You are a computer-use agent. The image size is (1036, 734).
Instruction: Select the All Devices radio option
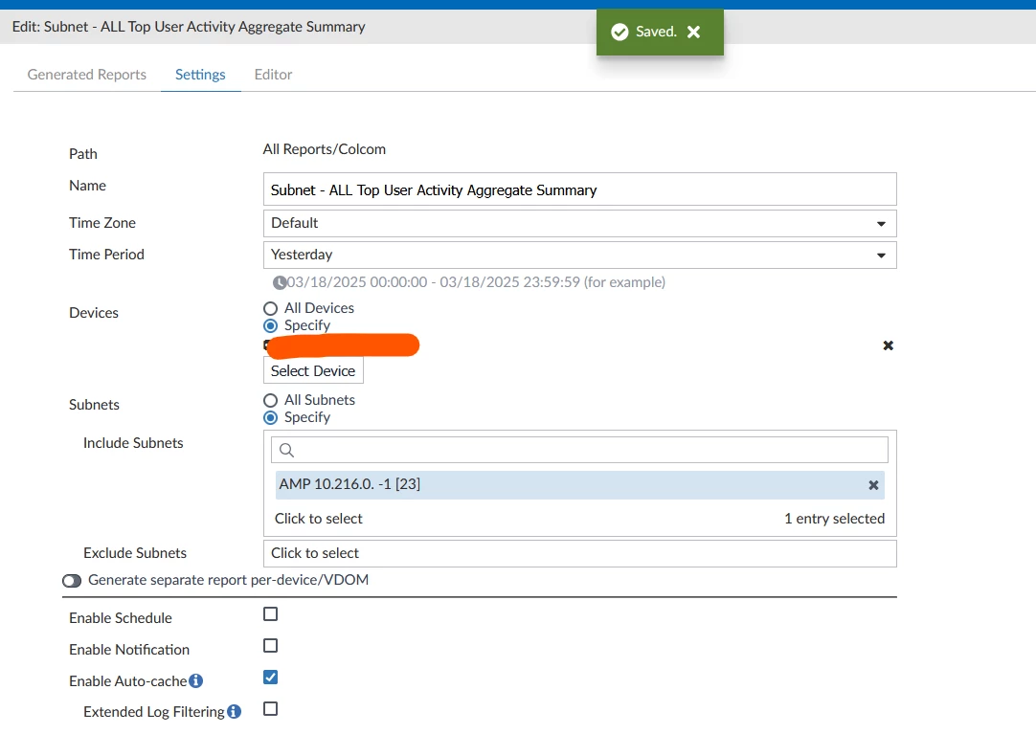(x=270, y=308)
